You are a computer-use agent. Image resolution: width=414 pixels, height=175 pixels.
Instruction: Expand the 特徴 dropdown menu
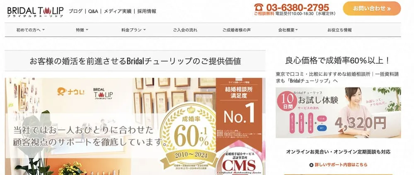point(82,30)
